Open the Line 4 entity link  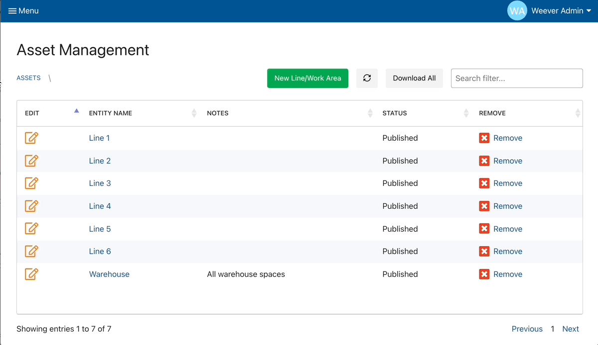pos(100,206)
